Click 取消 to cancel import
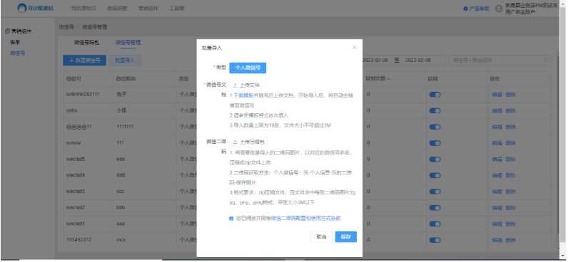This screenshot has height=262, width=568. click(x=321, y=236)
